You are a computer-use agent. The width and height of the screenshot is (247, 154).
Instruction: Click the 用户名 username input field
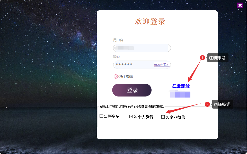[x=142, y=48]
